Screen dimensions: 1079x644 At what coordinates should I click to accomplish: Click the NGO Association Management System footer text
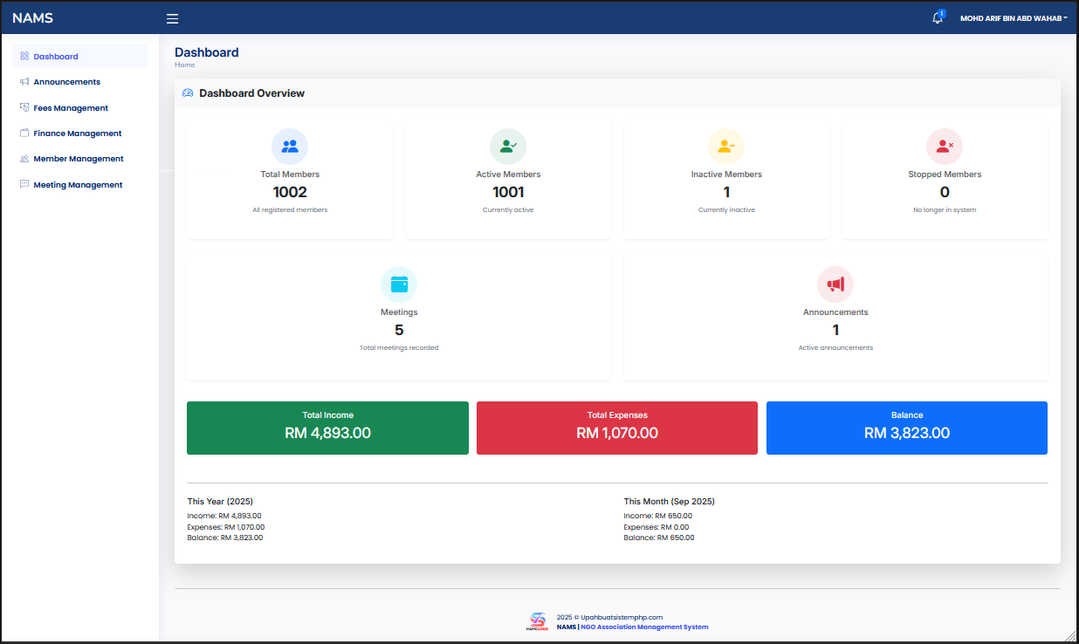(x=644, y=627)
